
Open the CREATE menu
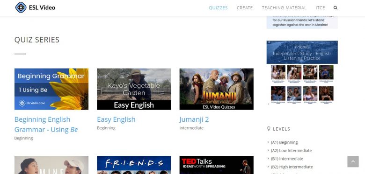point(245,7)
